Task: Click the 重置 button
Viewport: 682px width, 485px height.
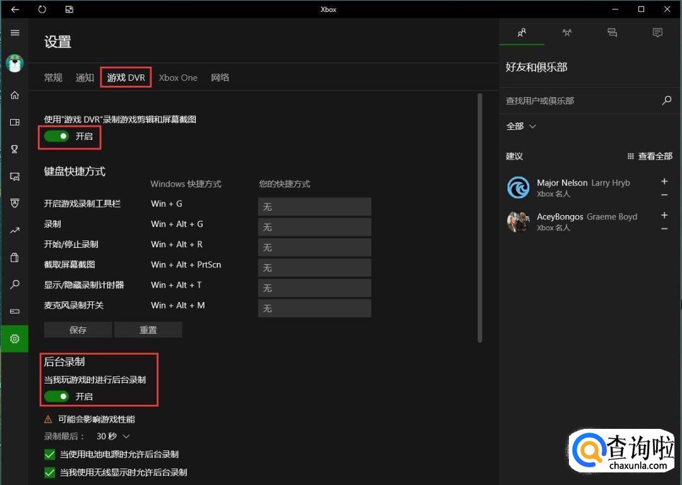Action: click(148, 330)
